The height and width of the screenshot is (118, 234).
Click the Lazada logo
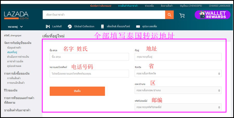pyautogui.click(x=16, y=15)
